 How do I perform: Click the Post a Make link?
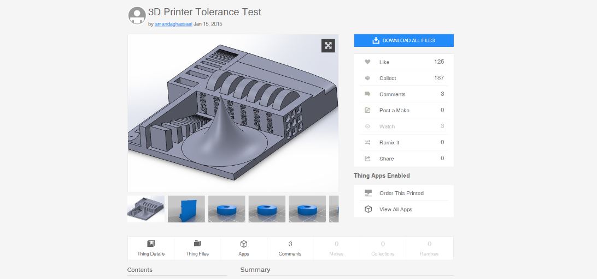(x=394, y=111)
